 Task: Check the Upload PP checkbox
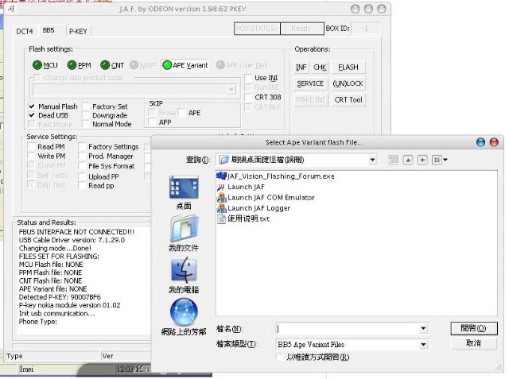pyautogui.click(x=82, y=176)
